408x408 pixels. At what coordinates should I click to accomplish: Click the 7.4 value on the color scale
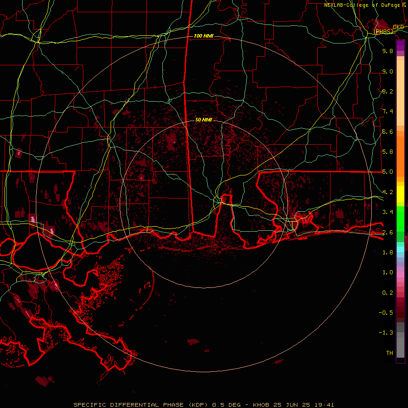388,112
